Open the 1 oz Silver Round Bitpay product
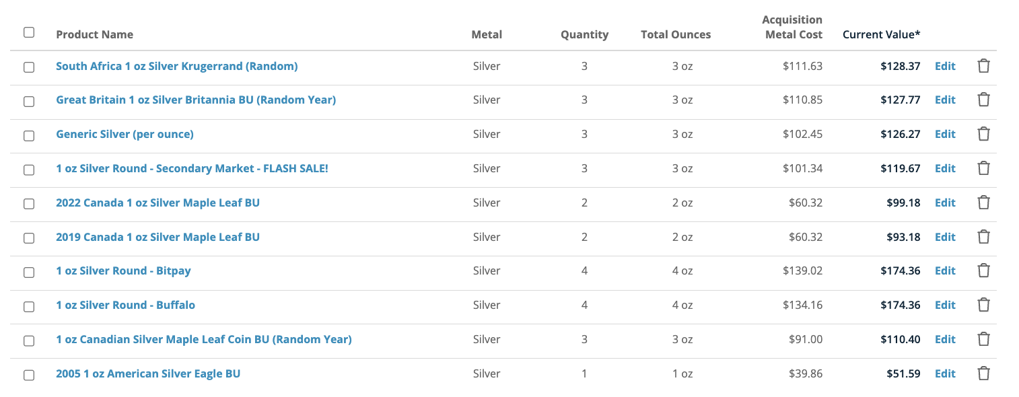The image size is (1019, 397). (123, 270)
